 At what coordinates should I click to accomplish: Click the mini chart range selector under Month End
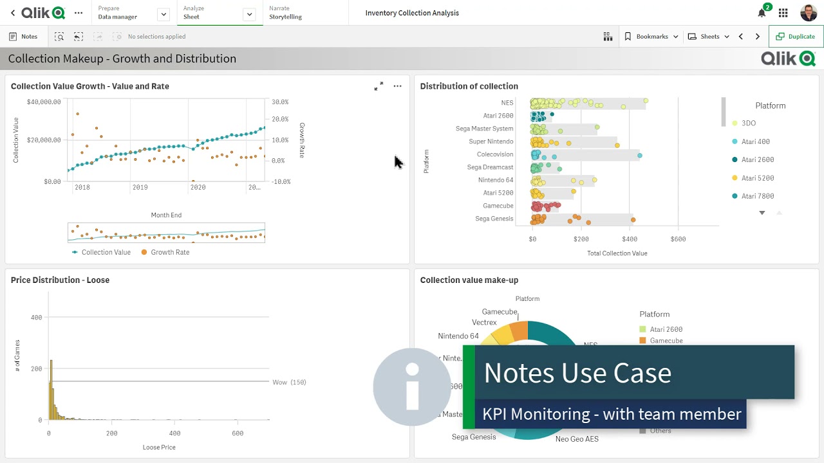pyautogui.click(x=166, y=233)
